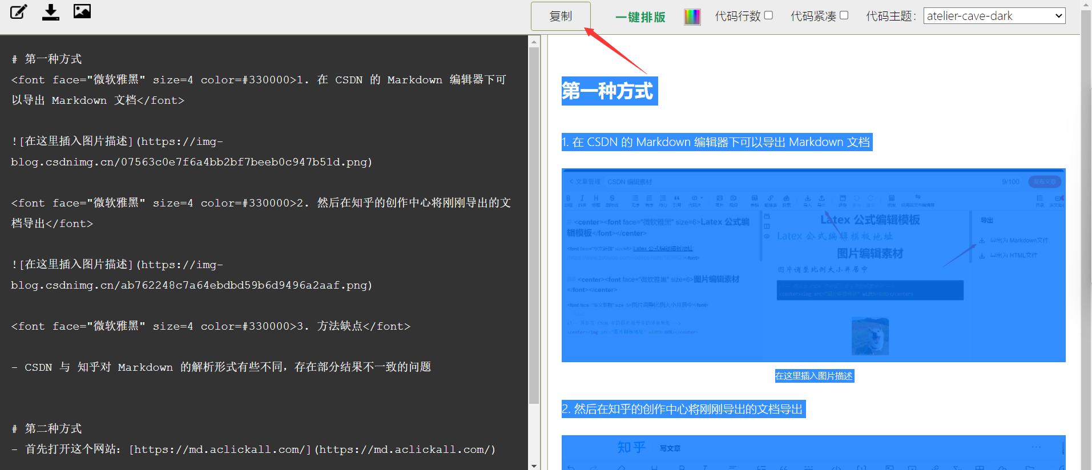The width and height of the screenshot is (1092, 470).
Task: Click the 一键排版 one-click format button
Action: pos(640,17)
